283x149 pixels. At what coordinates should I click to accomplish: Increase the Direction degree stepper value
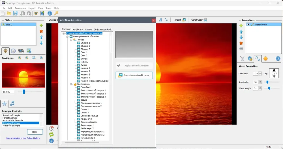pyautogui.click(x=260, y=73)
